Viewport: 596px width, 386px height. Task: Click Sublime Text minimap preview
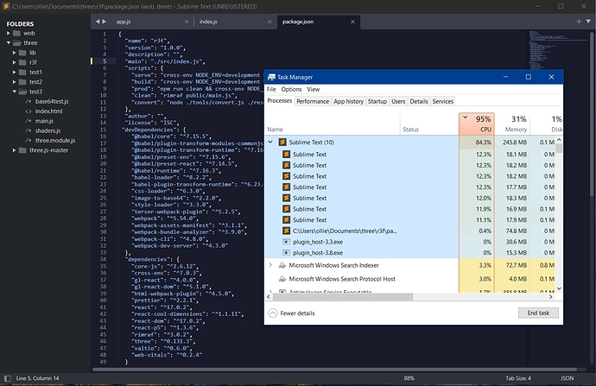559,49
